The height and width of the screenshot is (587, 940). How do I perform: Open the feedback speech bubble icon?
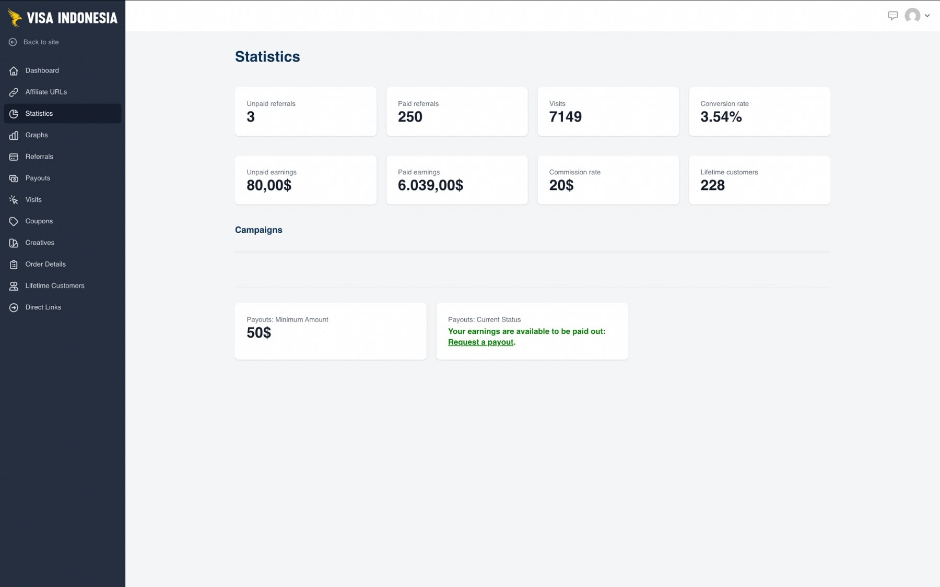pos(894,16)
